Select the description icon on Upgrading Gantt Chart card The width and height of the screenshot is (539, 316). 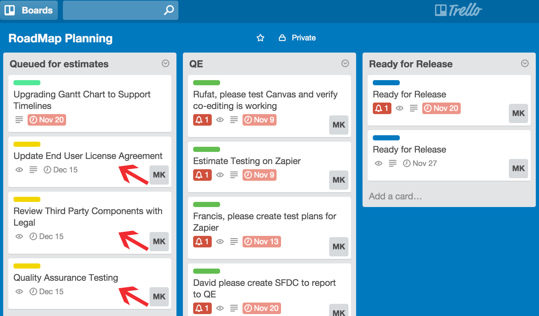tap(19, 120)
